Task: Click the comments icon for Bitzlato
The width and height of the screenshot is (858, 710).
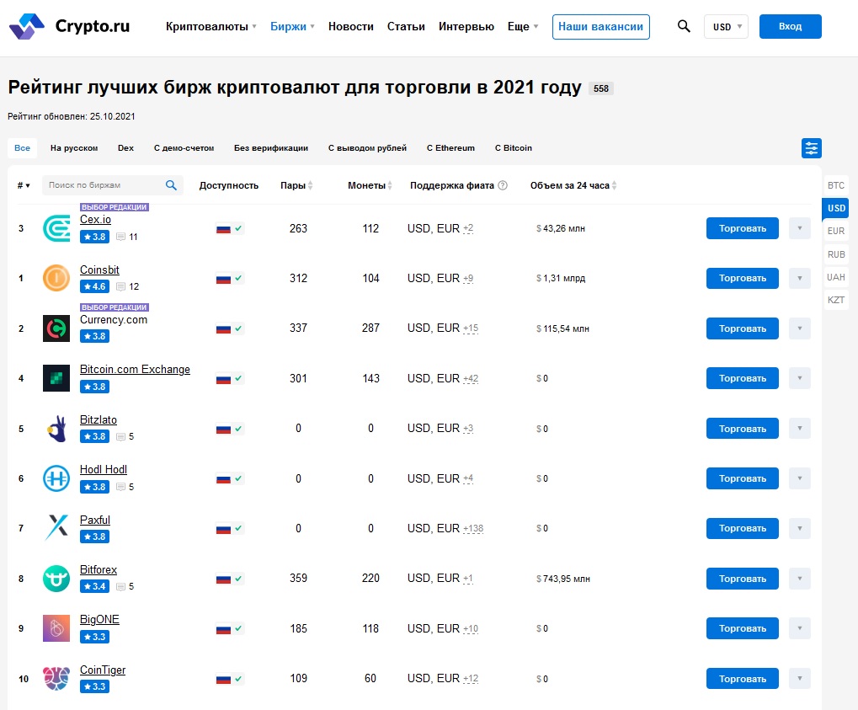Action: (121, 437)
